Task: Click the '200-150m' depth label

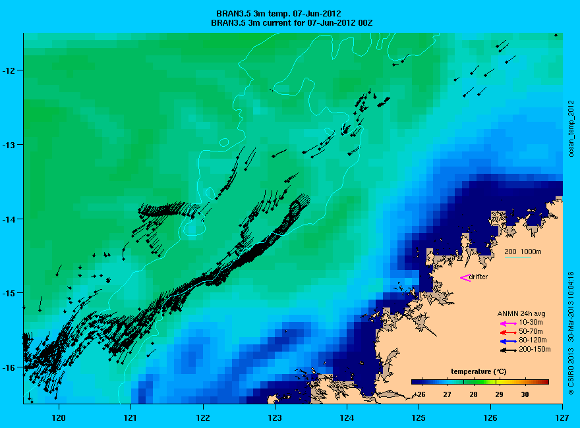Action: (x=535, y=349)
